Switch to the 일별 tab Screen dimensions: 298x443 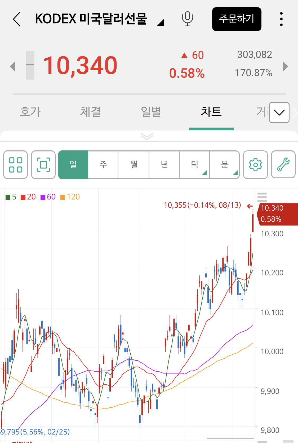pyautogui.click(x=151, y=112)
